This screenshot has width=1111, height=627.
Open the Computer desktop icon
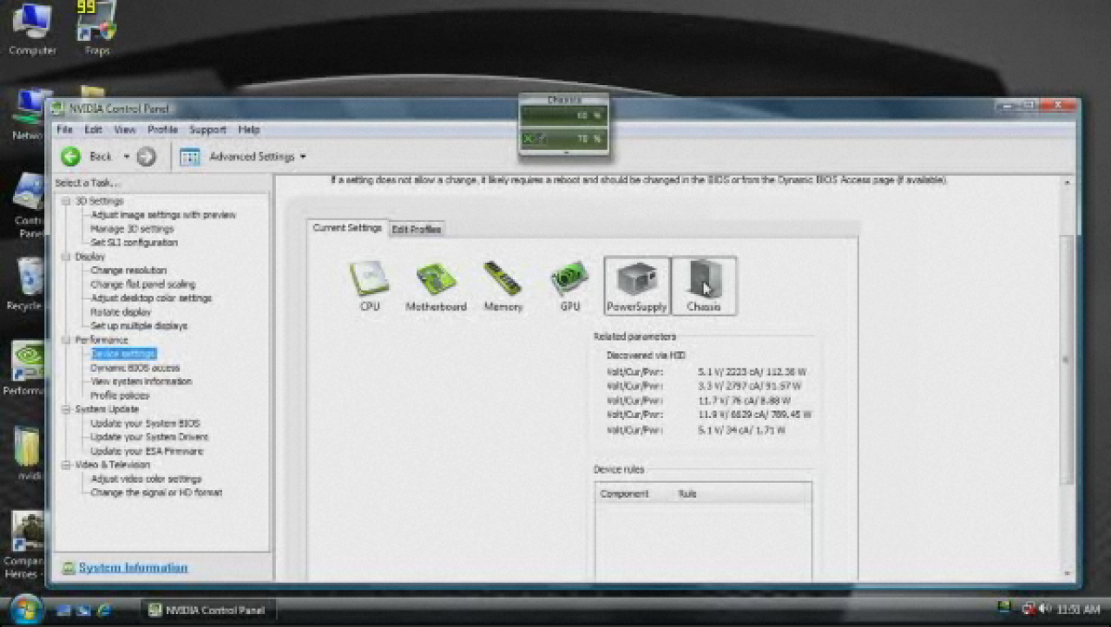[x=32, y=30]
